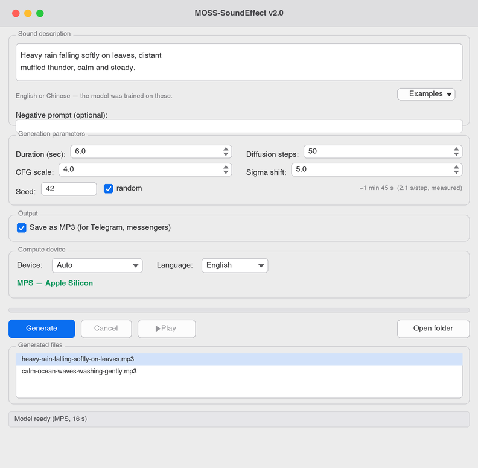
Task: Increase Diffusion steps with up arrow
Action: tap(456, 149)
